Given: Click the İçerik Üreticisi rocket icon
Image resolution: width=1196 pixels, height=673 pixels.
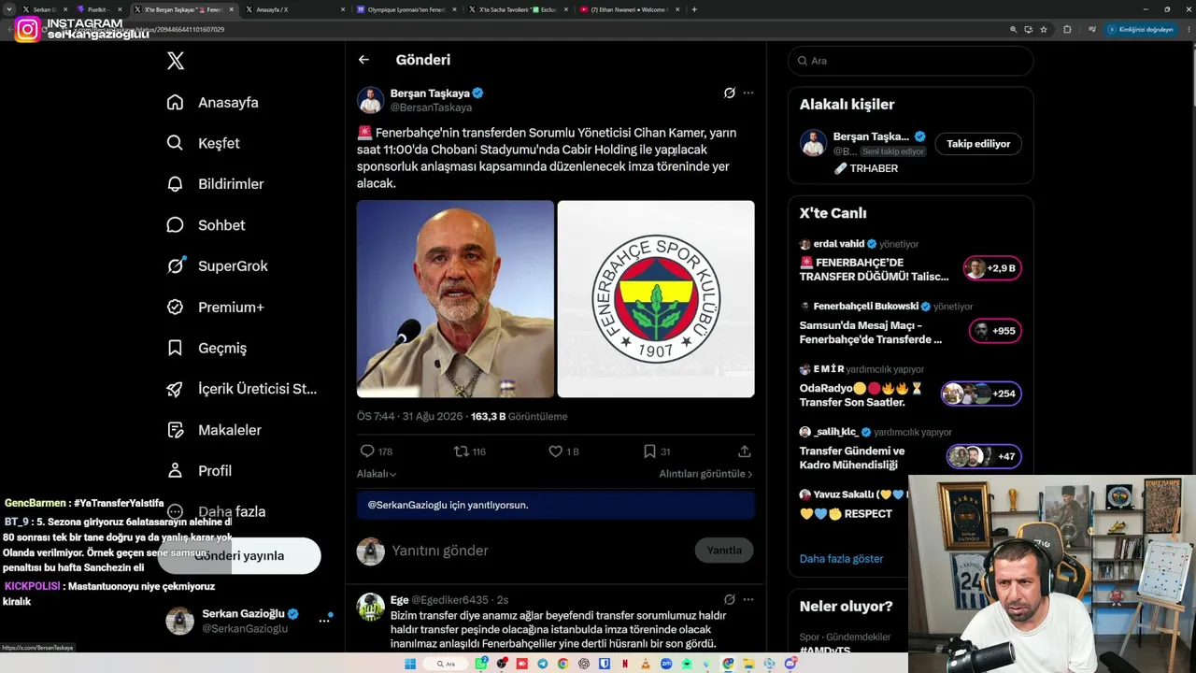Looking at the screenshot, I should pos(175,389).
